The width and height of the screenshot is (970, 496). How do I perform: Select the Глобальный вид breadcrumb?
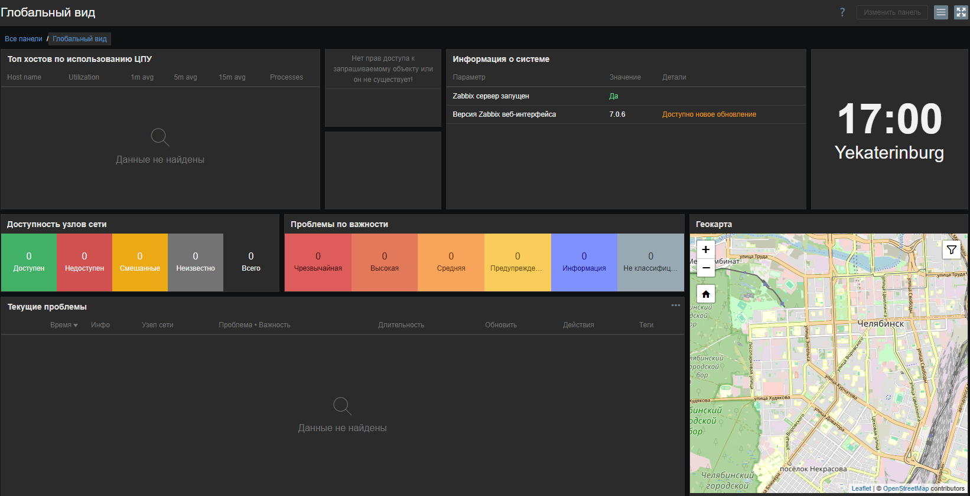(x=80, y=39)
